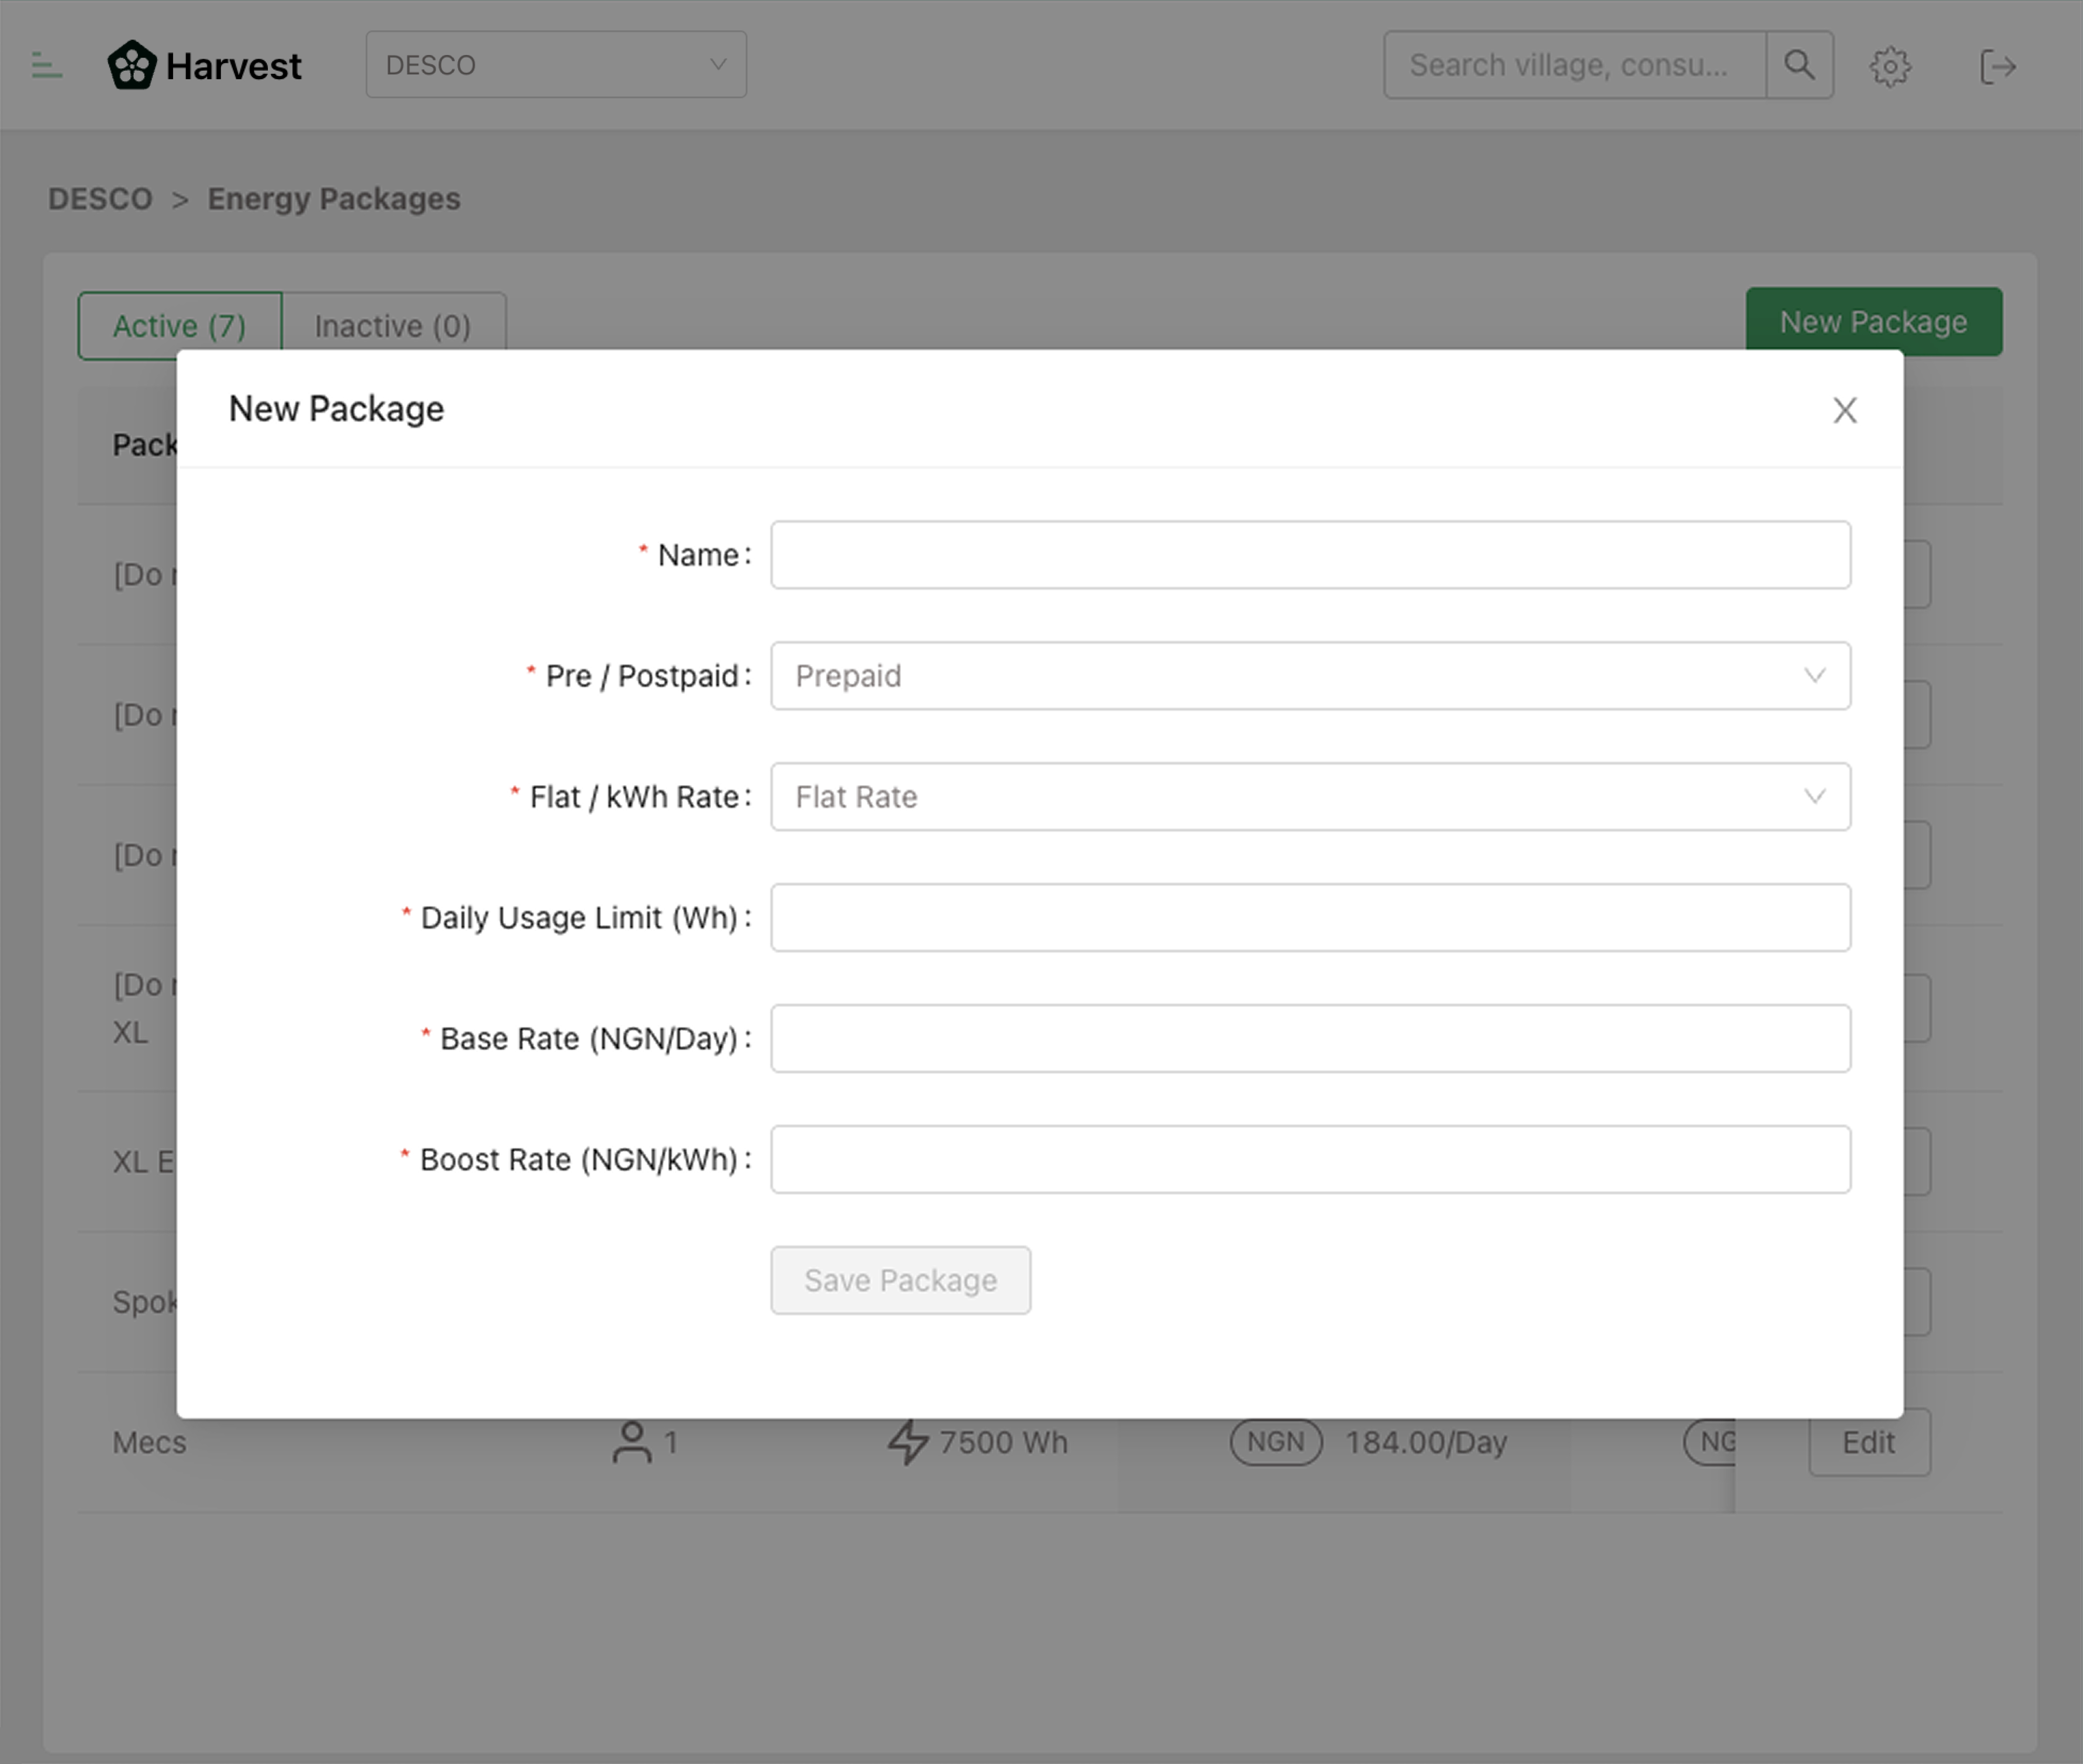The width and height of the screenshot is (2085, 1764).
Task: Click the search magnifier icon
Action: coord(1800,65)
